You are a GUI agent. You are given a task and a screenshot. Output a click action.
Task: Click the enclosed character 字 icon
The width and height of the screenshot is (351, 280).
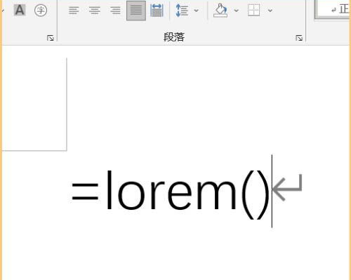pos(41,11)
